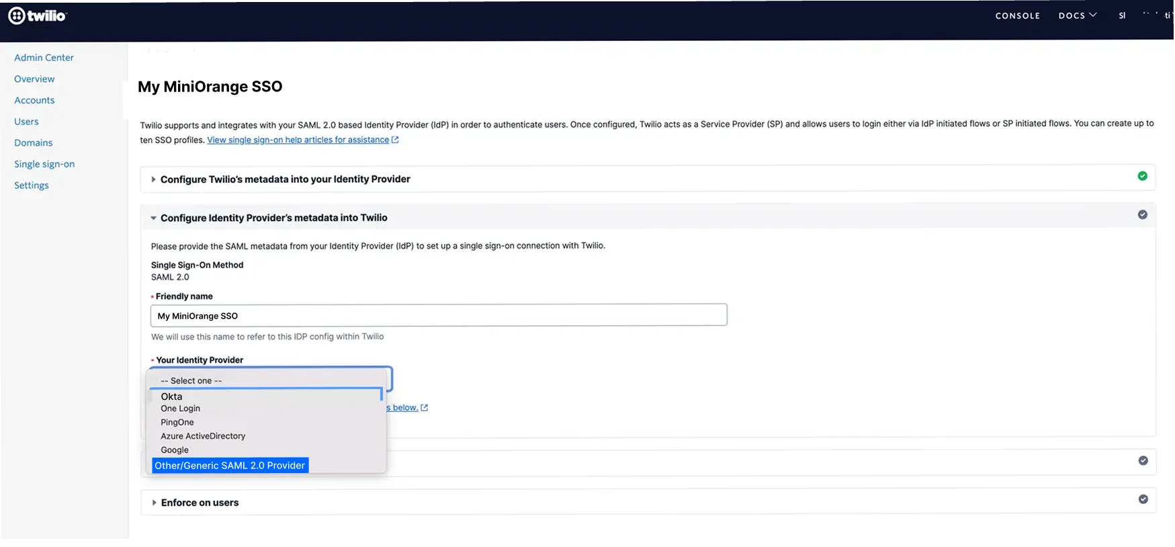Open Admin Center in sidebar
This screenshot has width=1175, height=547.
pos(44,58)
